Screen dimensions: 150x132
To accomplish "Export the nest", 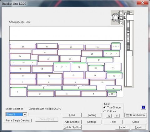I will pos(138,127).
